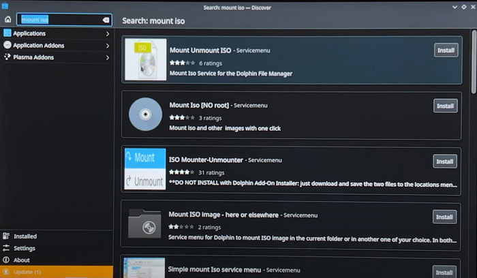Open the Application Addons category

pos(57,46)
